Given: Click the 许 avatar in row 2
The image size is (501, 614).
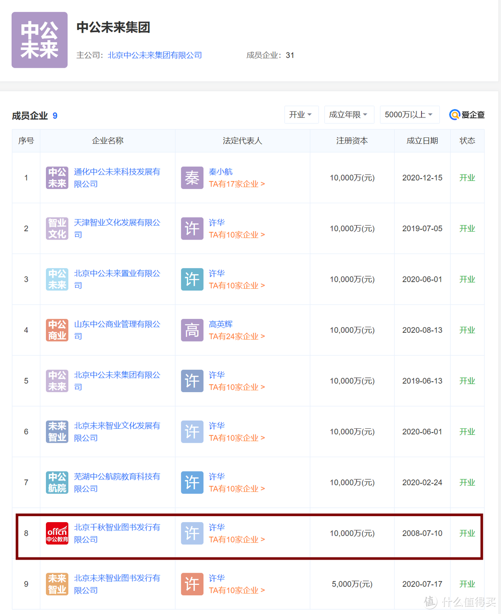Looking at the screenshot, I should [x=192, y=228].
